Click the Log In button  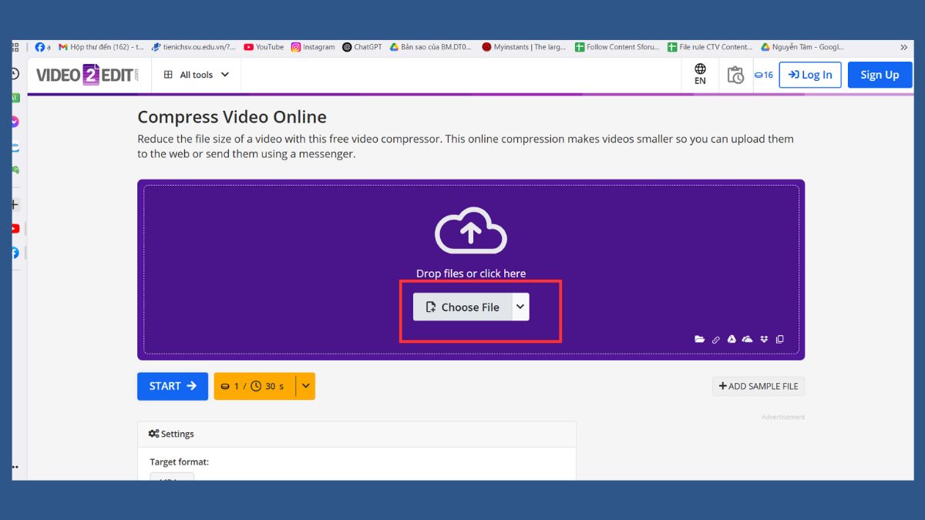point(810,75)
